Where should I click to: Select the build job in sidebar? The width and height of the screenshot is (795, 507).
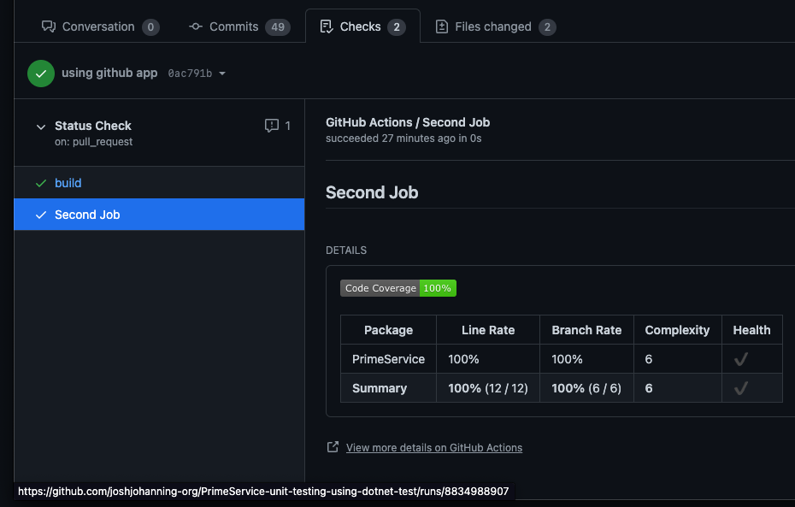pyautogui.click(x=68, y=183)
